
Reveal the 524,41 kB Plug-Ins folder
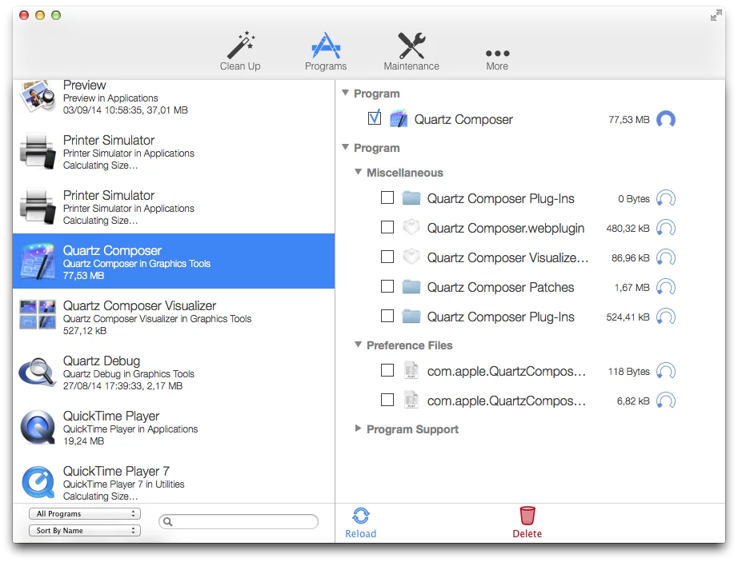click(666, 317)
